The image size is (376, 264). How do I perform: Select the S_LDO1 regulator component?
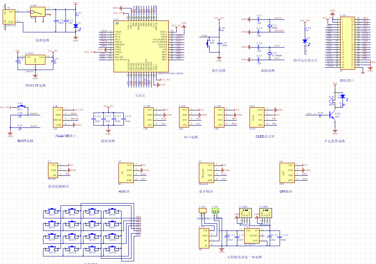35,60
